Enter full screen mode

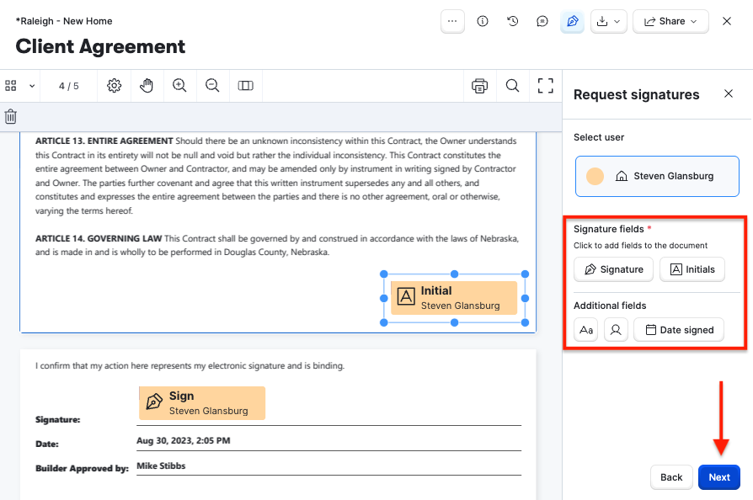coord(546,86)
